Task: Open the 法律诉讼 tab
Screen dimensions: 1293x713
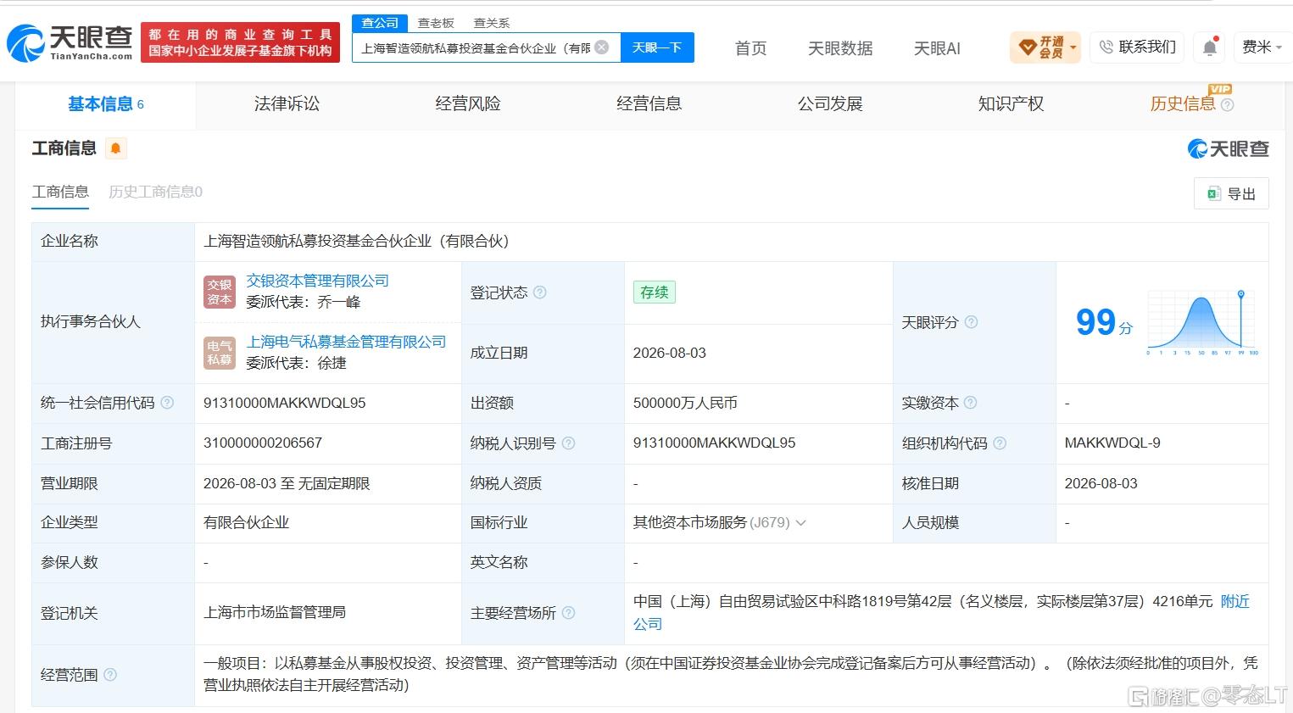Action: click(287, 104)
